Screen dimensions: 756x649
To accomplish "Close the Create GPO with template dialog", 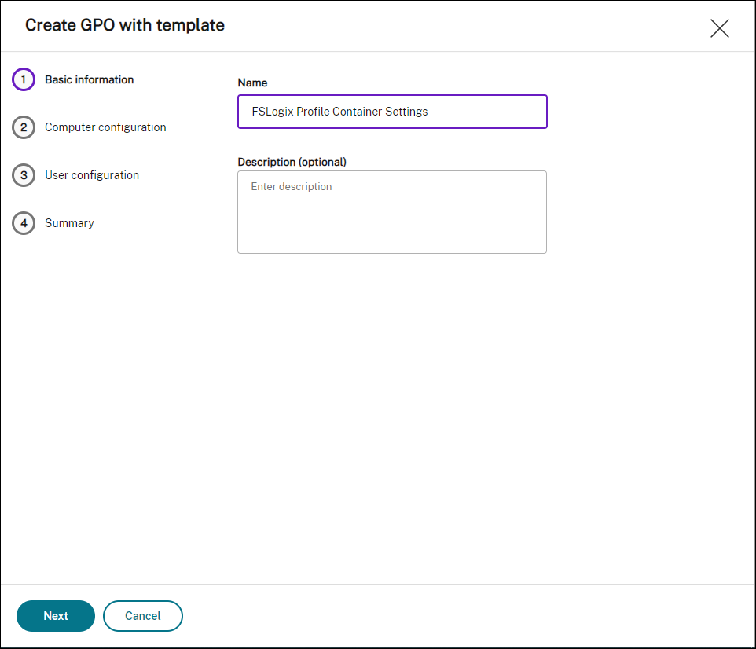I will [x=719, y=28].
